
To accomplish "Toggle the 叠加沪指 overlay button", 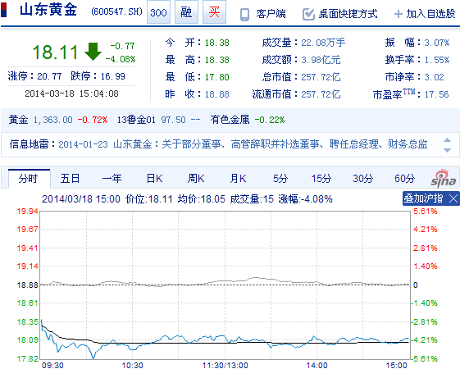I will click(x=423, y=198).
